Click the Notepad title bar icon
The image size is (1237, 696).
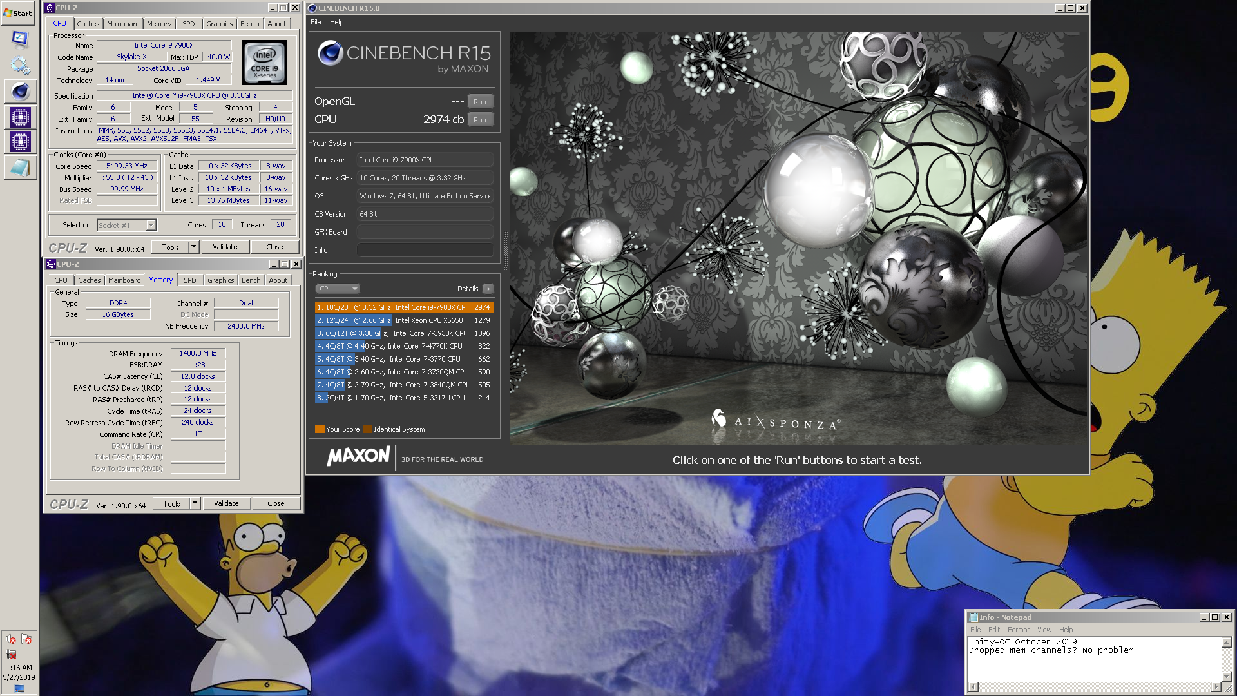(973, 617)
